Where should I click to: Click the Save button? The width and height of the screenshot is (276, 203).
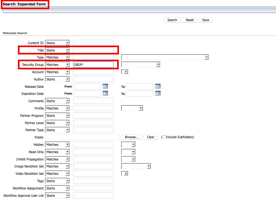click(206, 20)
